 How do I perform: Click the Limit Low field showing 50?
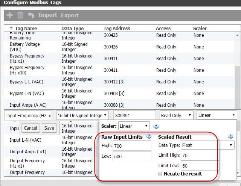pos(200,166)
